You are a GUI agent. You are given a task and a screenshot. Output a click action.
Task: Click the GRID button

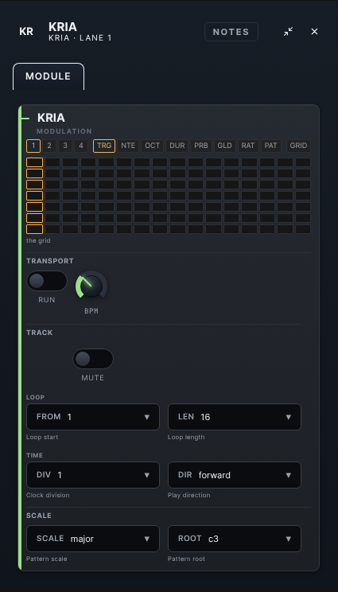pyautogui.click(x=298, y=146)
